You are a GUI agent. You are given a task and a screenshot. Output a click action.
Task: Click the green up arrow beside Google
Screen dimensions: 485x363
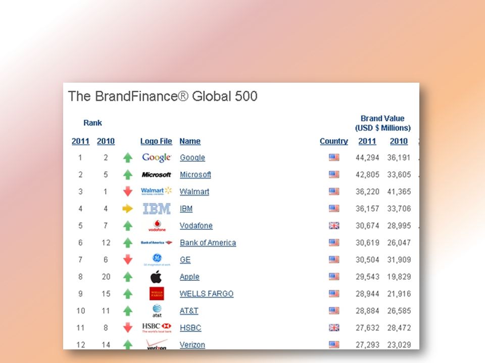coord(128,158)
